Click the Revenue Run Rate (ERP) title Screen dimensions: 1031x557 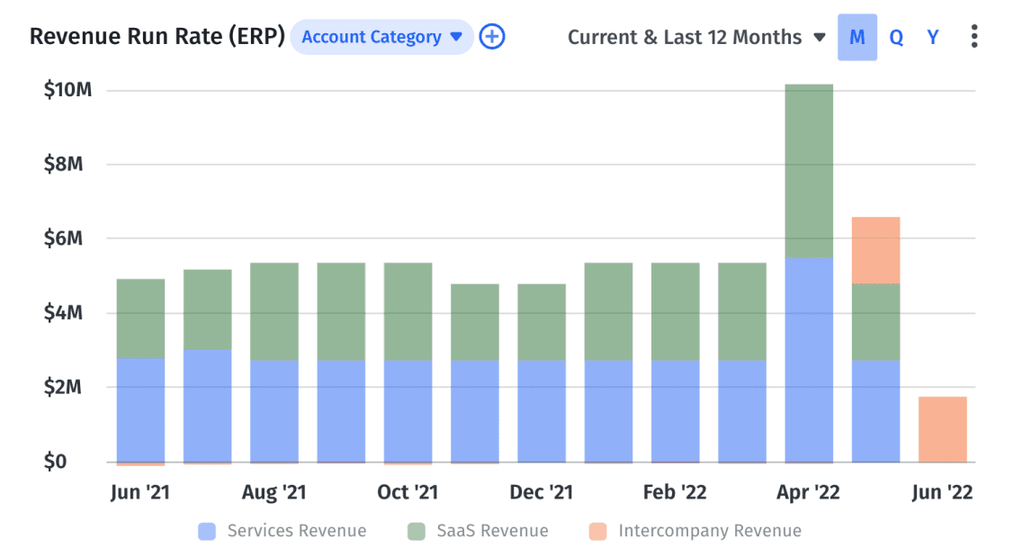pos(157,37)
